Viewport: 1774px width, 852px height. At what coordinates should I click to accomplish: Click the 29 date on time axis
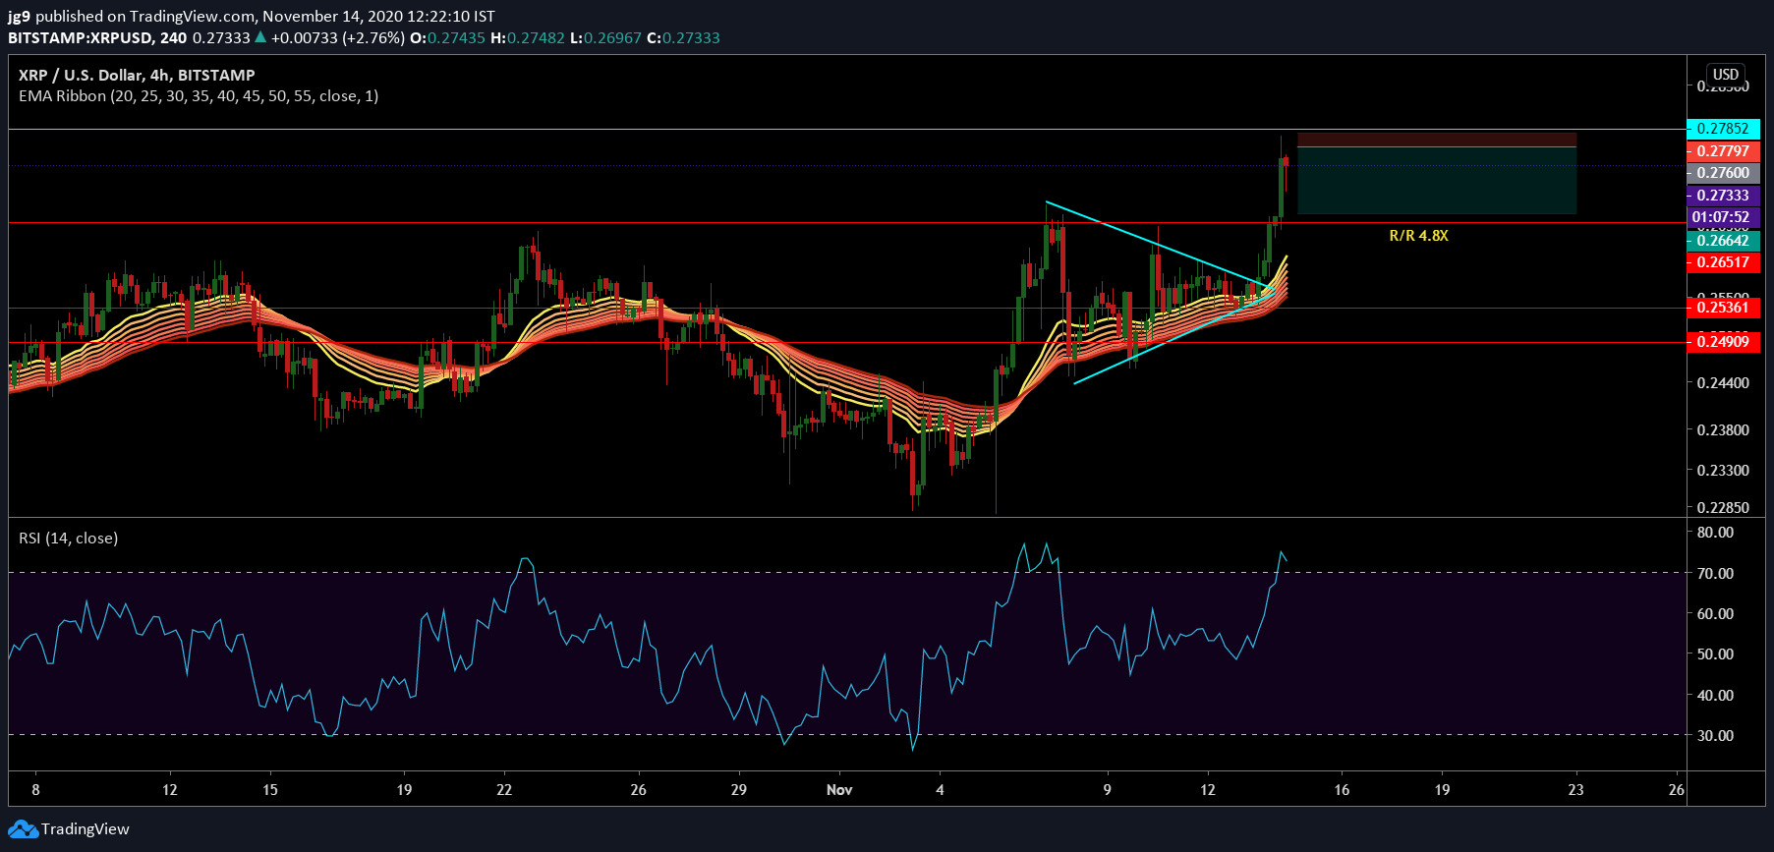click(x=739, y=790)
